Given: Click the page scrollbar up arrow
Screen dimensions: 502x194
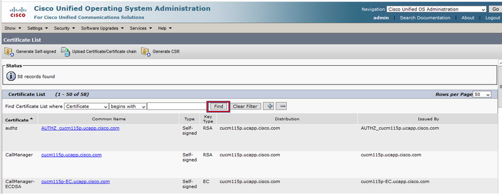Looking at the screenshot, I should (500, 63).
